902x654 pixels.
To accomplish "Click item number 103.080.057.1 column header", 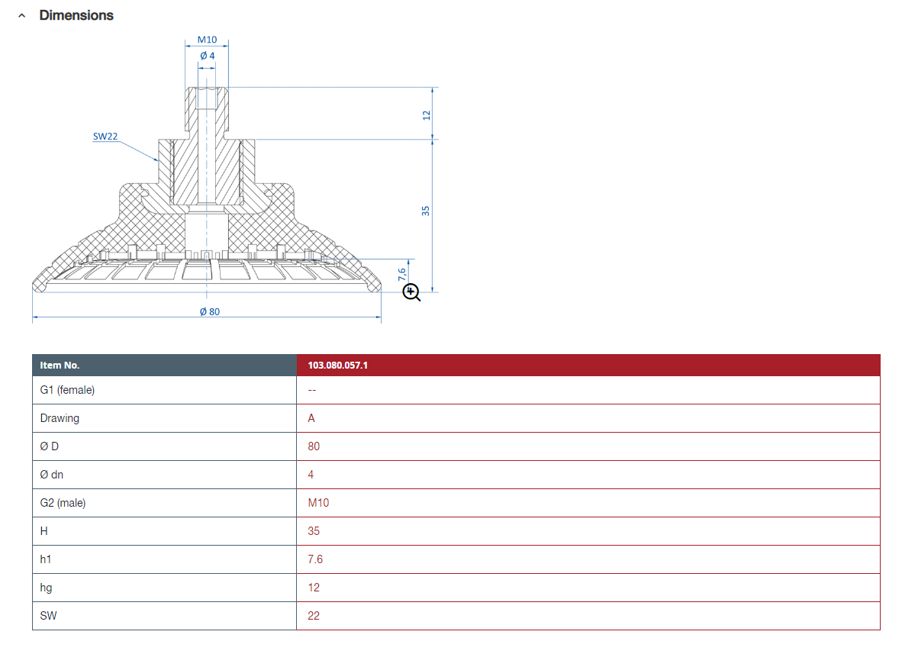I will 338,366.
